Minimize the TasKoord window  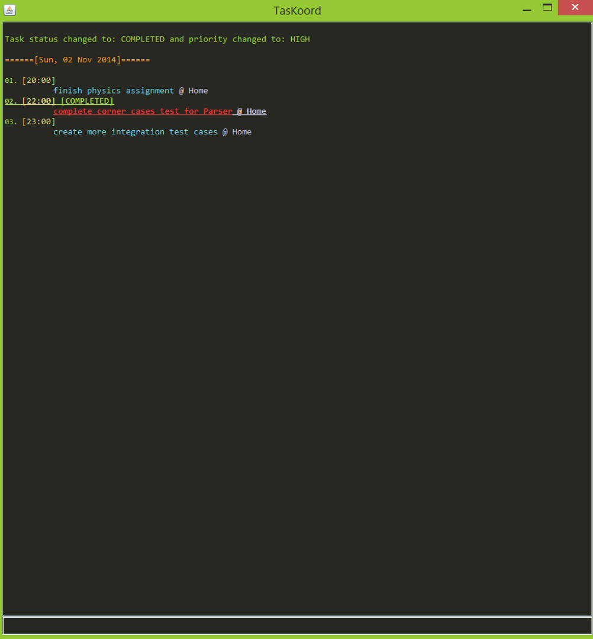click(527, 9)
